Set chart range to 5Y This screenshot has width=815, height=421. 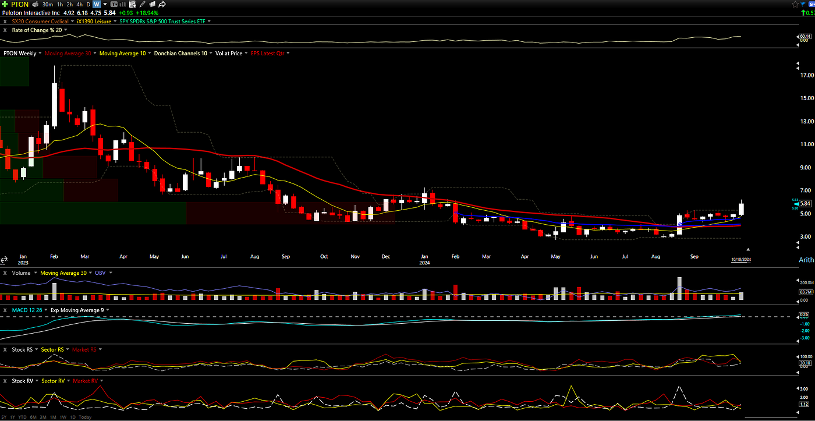pos(4,417)
